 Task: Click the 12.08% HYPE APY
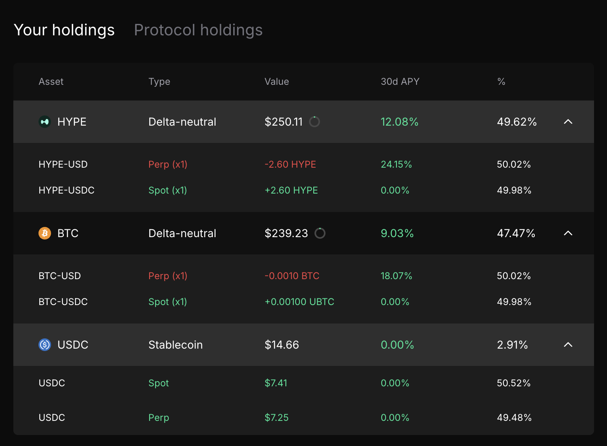(x=400, y=122)
